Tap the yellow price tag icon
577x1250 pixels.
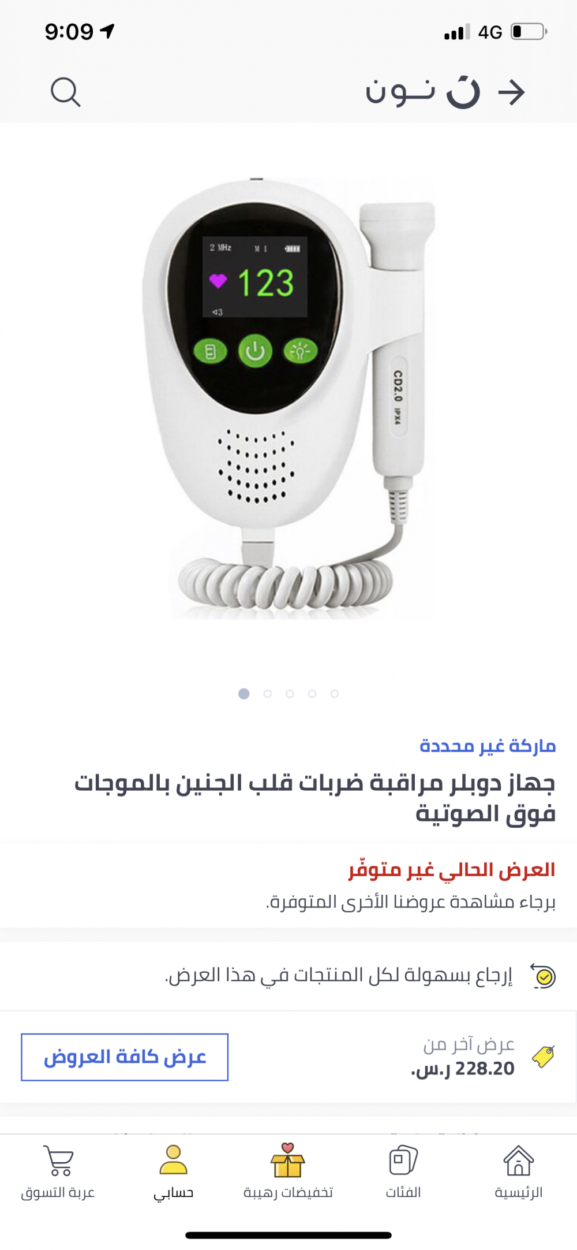click(543, 1056)
